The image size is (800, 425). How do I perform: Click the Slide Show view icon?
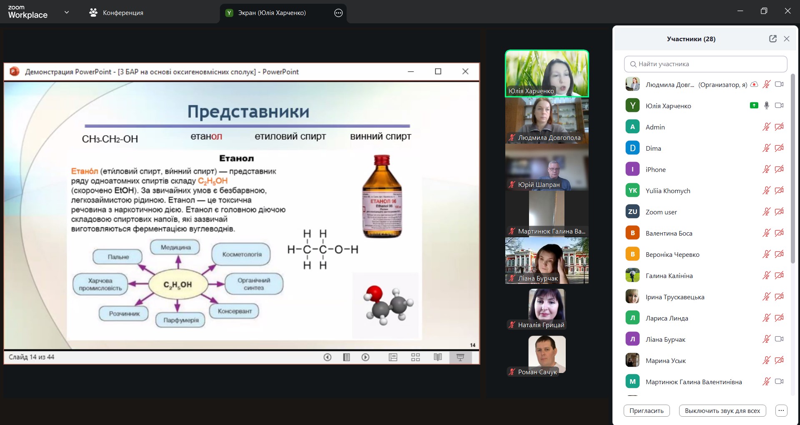coord(460,357)
